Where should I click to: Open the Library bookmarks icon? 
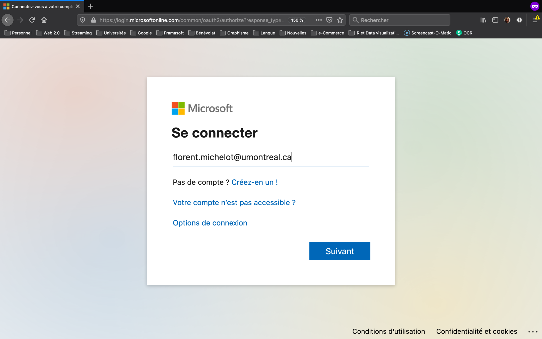coord(483,20)
